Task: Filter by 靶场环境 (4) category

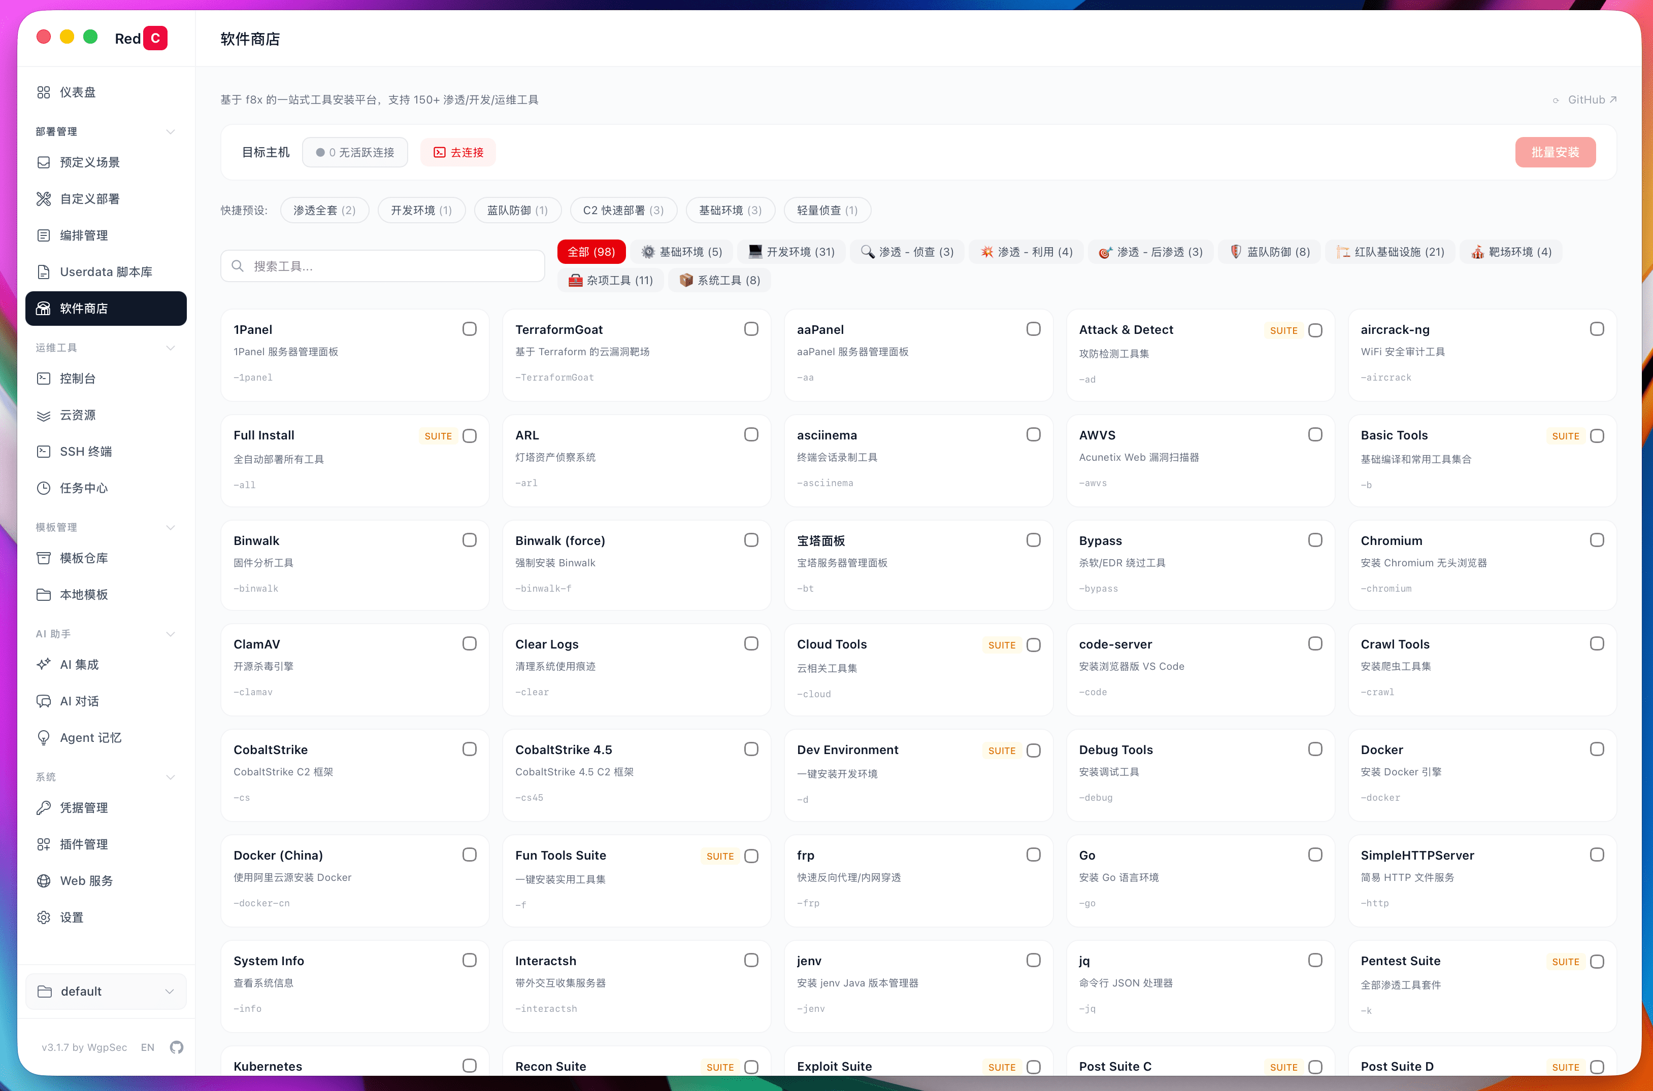Action: click(x=1511, y=252)
